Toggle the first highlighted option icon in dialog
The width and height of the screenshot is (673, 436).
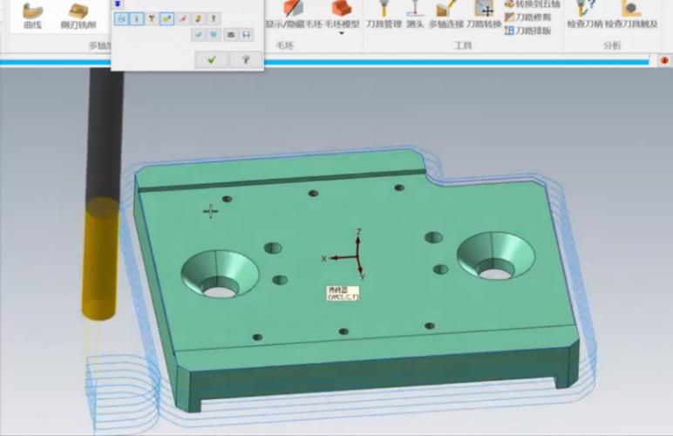tap(121, 18)
